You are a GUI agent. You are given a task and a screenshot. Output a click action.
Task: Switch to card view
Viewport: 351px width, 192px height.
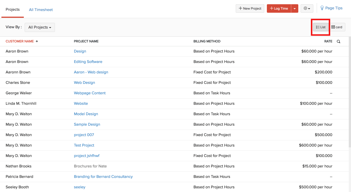tap(337, 27)
